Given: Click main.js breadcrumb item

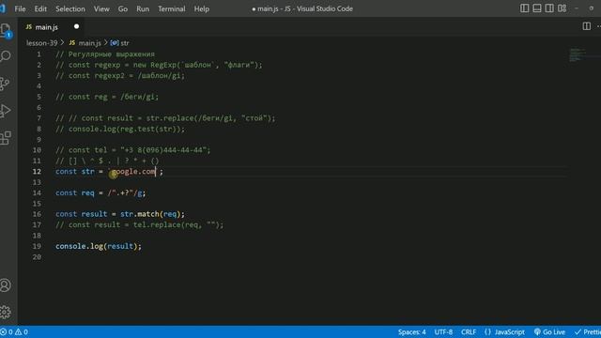Looking at the screenshot, I should tap(85, 43).
